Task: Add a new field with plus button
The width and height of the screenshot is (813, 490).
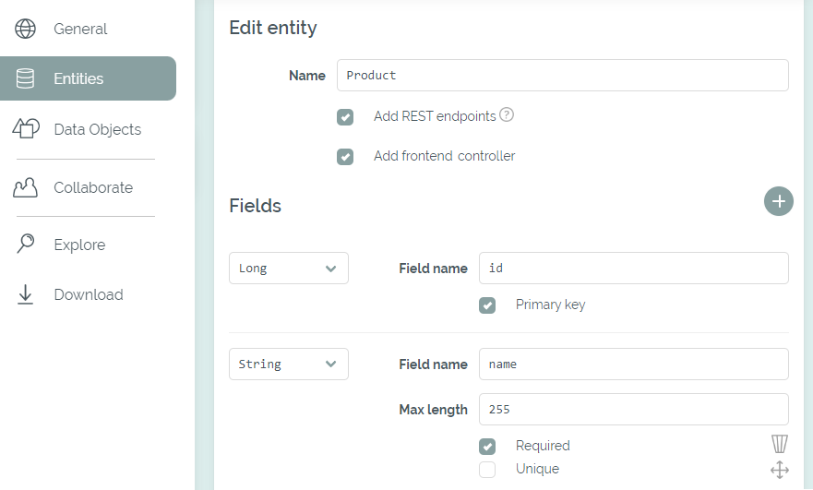Action: click(x=779, y=201)
